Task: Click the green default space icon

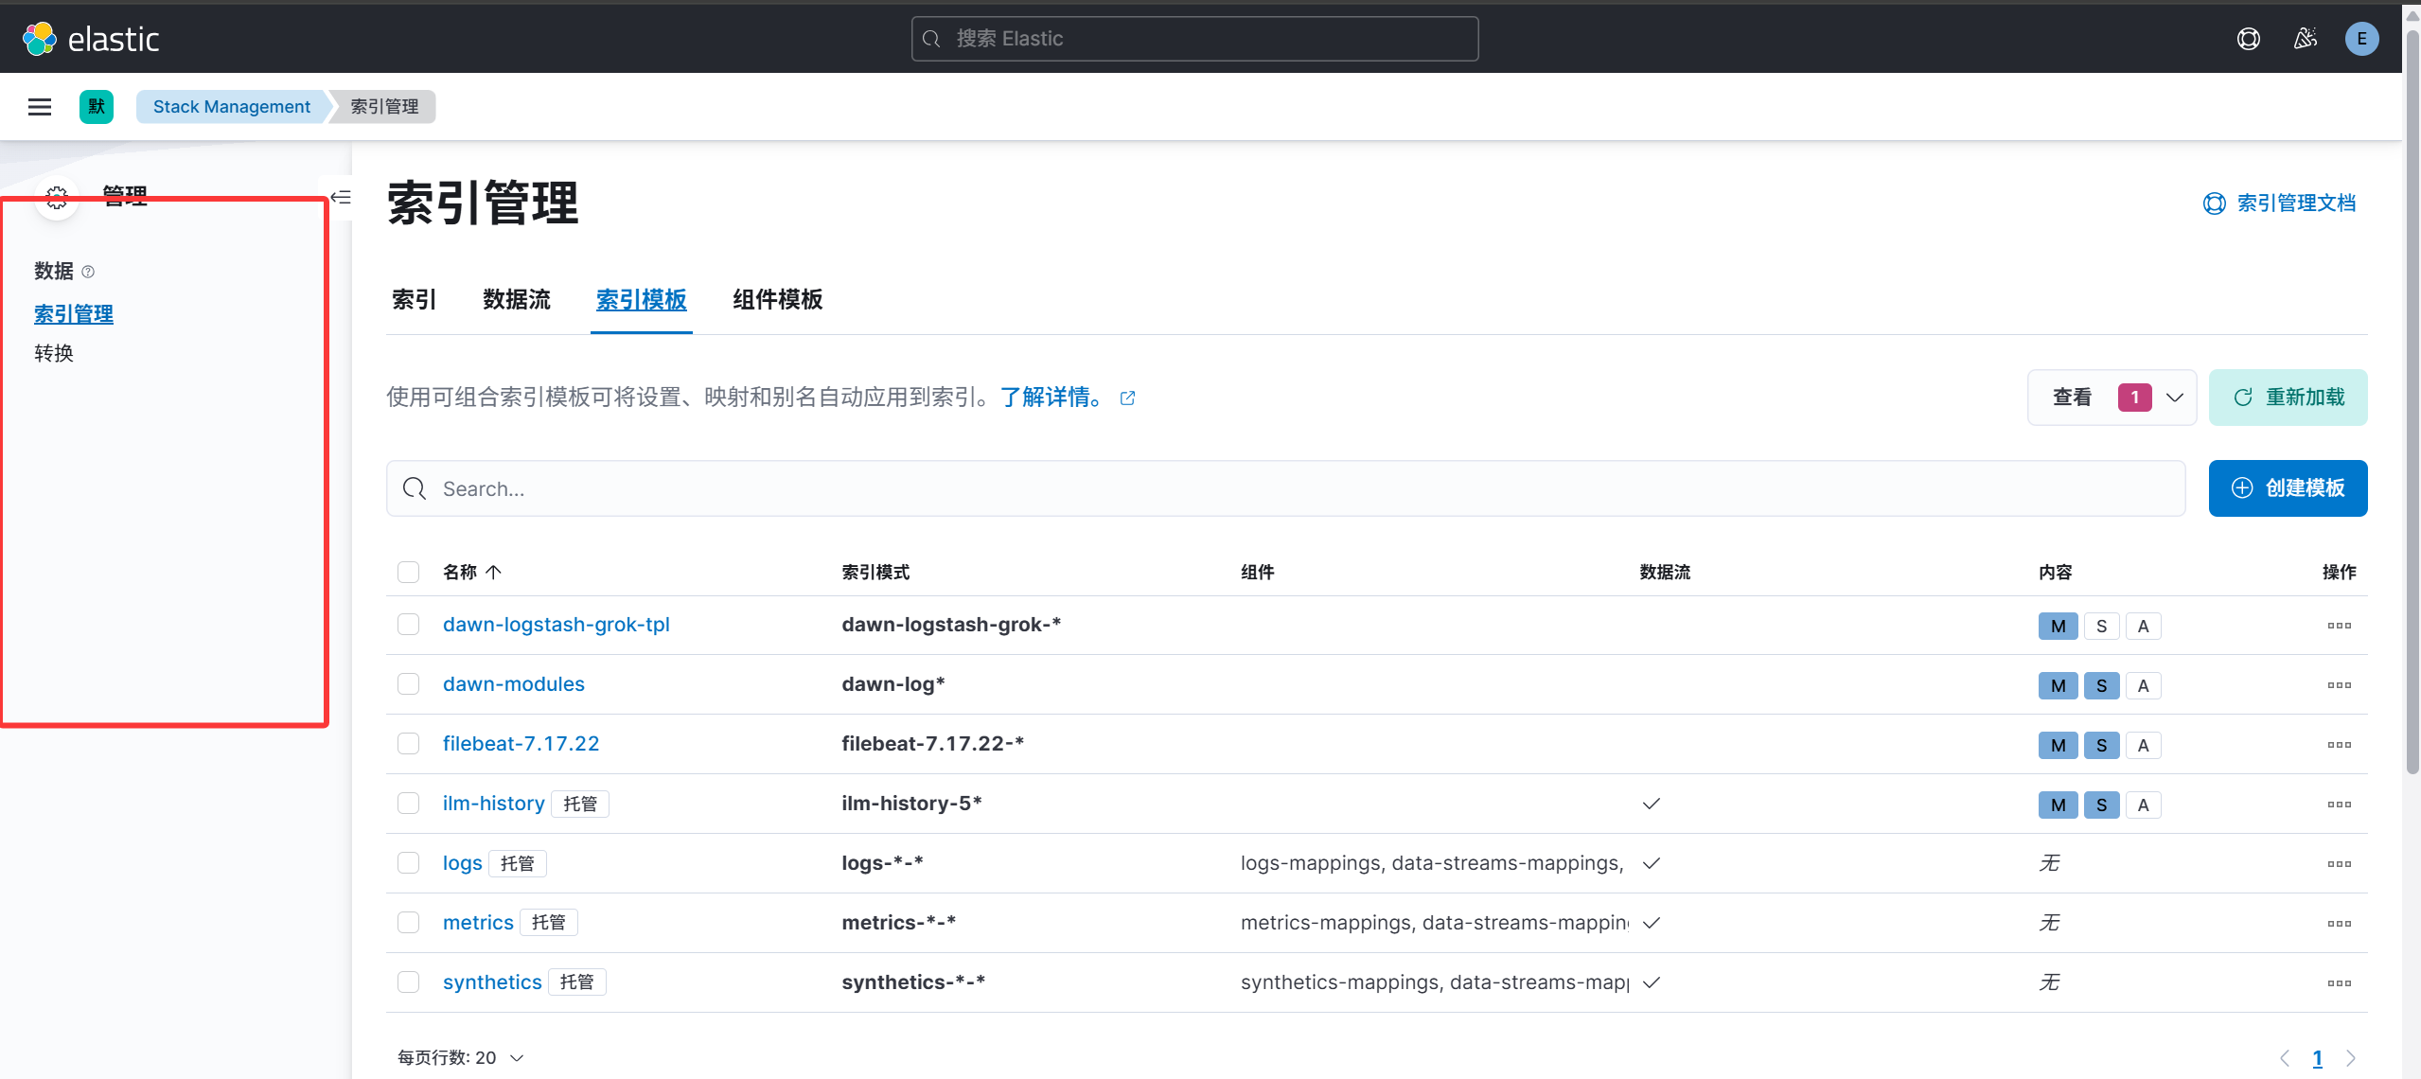Action: (x=97, y=107)
